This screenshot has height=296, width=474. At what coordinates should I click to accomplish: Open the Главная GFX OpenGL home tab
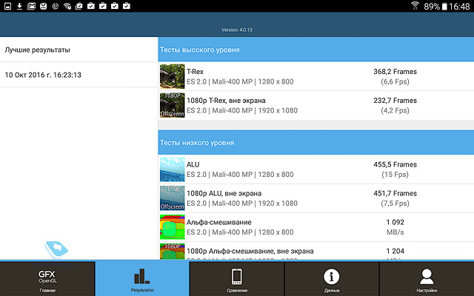(x=47, y=279)
